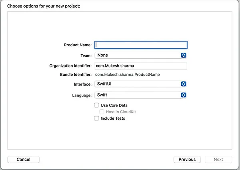Screen dimensions: 240x170
Task: Click the Next button
Action: [218, 160]
